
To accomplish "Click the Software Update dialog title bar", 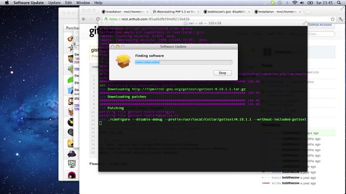I will [x=174, y=46].
